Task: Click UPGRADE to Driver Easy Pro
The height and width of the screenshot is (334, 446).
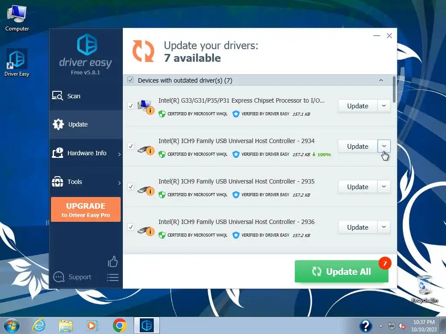Action: pos(86,210)
